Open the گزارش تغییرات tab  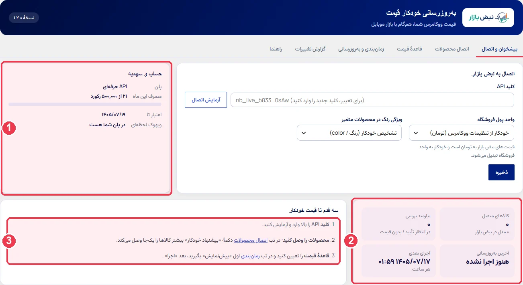[x=310, y=49]
